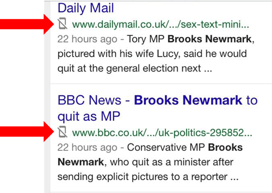Viewport: 272px width, 193px height.
Task: Click the not-mobile-friendly icon beside the dailymail URL
Action: tap(62, 25)
